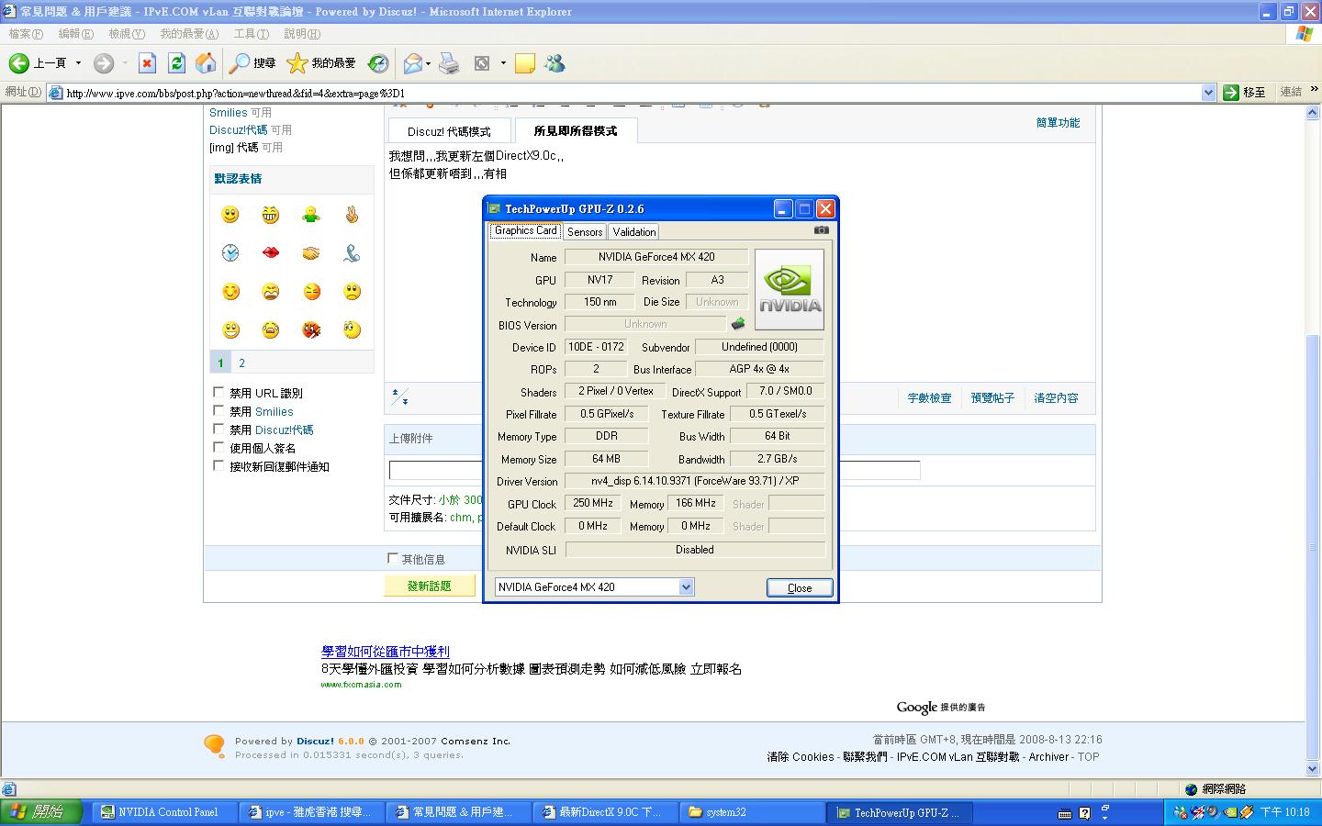Click the IE Stop toolbar icon
This screenshot has width=1322, height=826.
pyautogui.click(x=147, y=62)
